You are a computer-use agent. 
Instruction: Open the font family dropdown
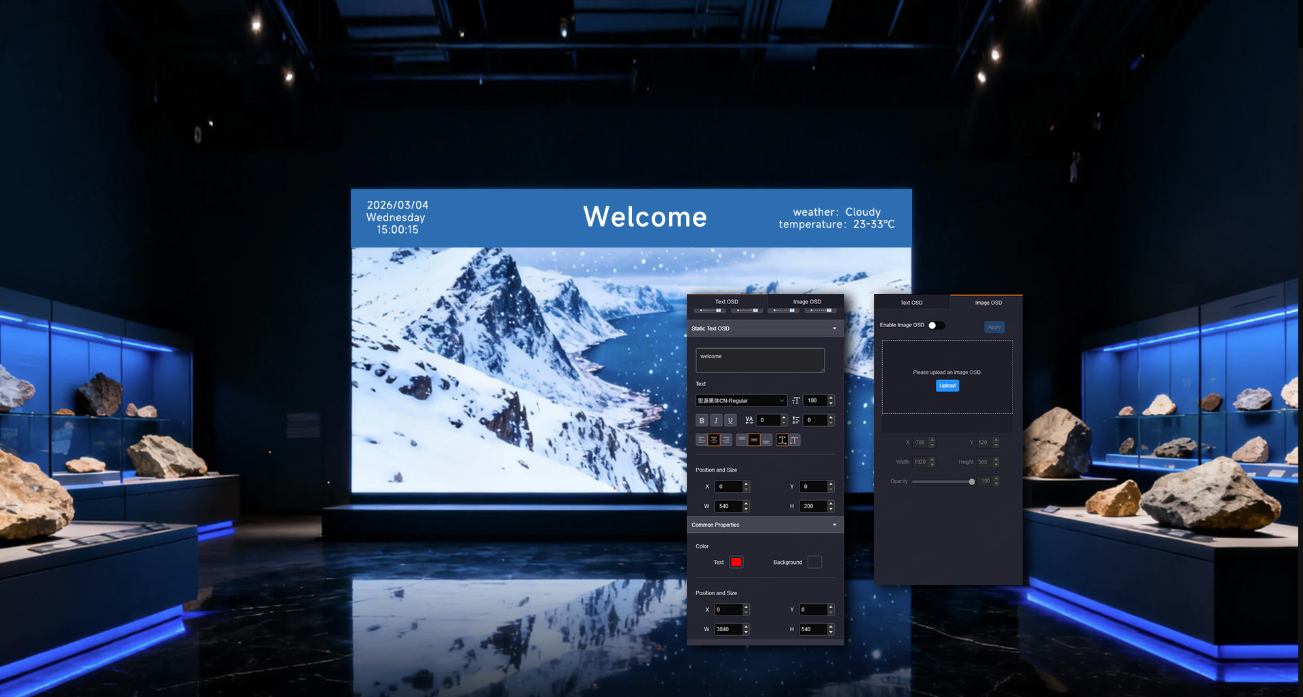point(741,401)
